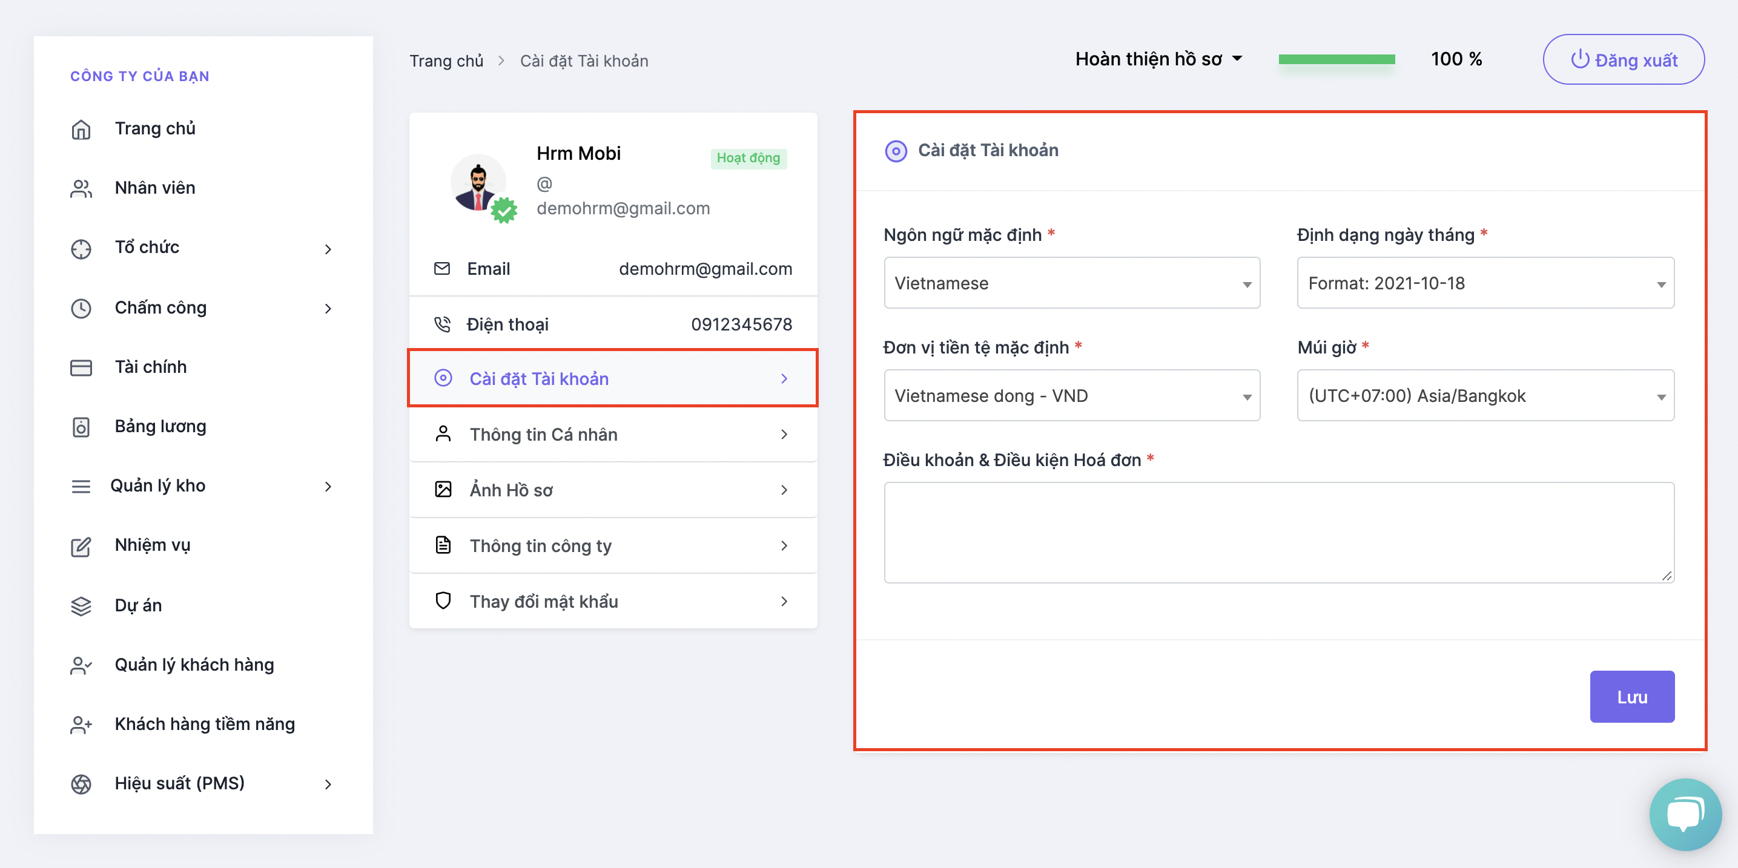Open Nhân viên sidebar link
1738x868 pixels.
point(155,188)
